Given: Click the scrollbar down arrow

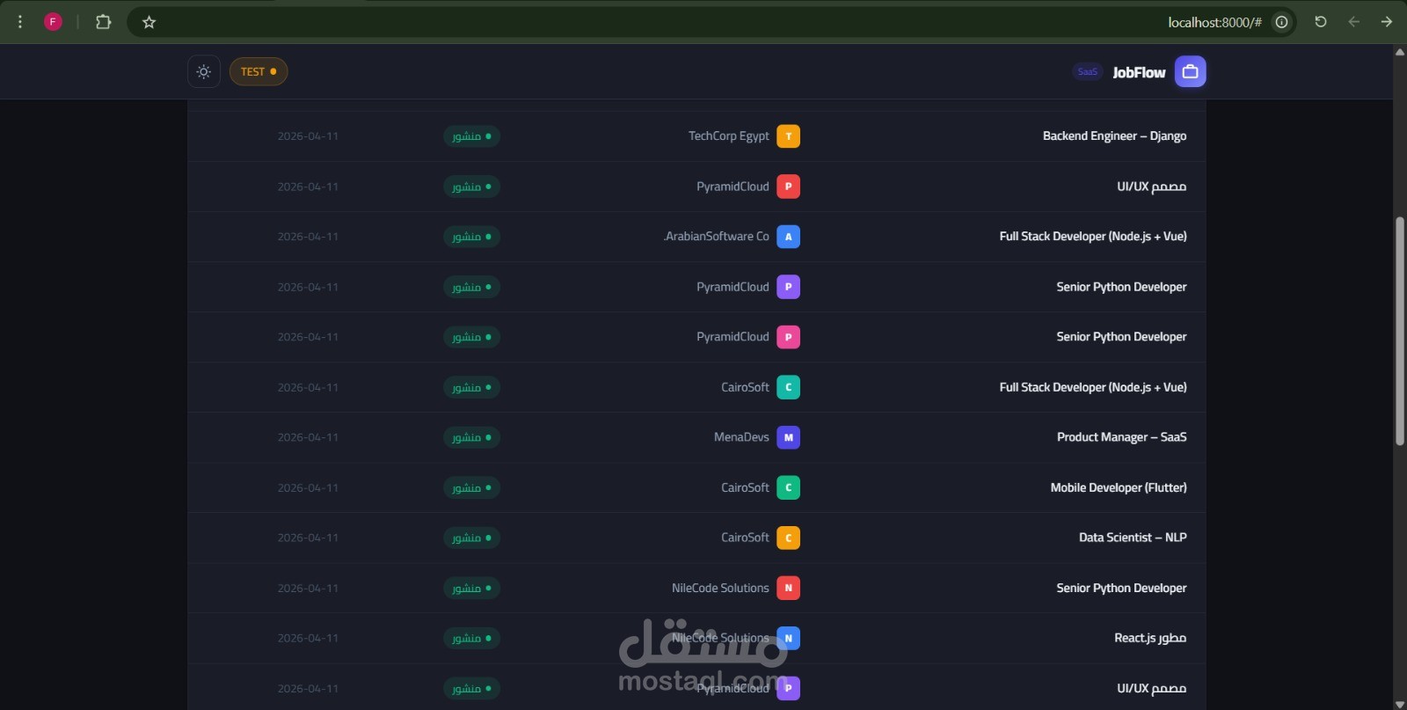Looking at the screenshot, I should 1400,704.
